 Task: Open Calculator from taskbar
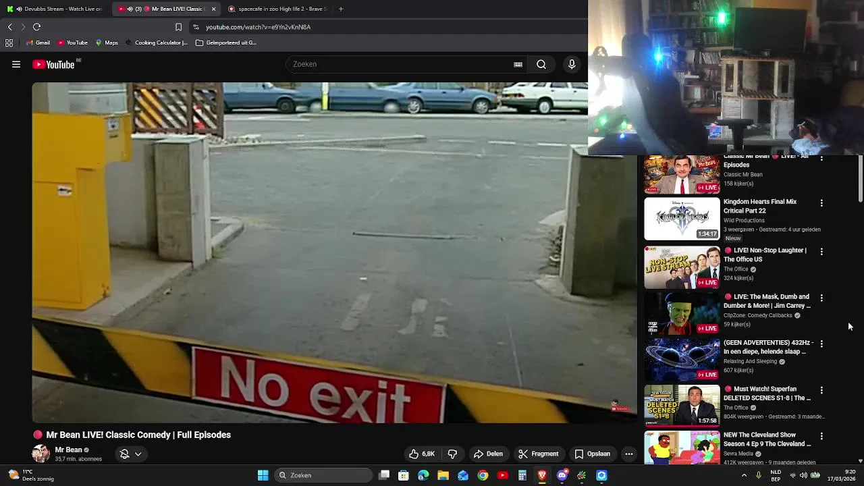pos(522,475)
